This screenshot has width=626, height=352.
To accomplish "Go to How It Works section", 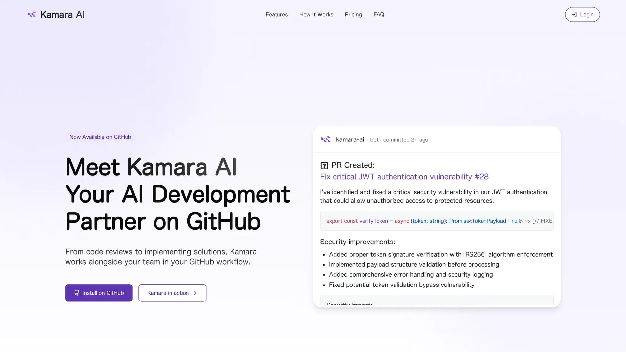I will 316,14.
